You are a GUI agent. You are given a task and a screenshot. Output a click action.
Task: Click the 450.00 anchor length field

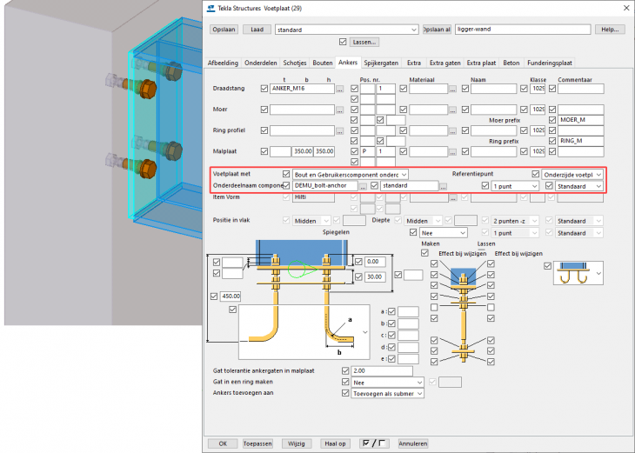point(231,296)
